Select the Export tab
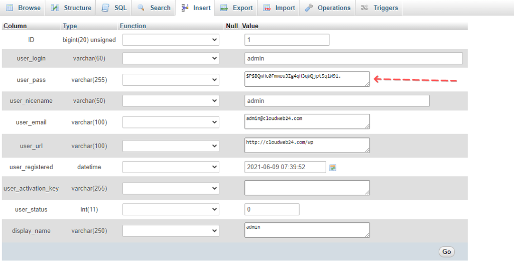Viewport: 514px width, 273px height. [x=236, y=8]
